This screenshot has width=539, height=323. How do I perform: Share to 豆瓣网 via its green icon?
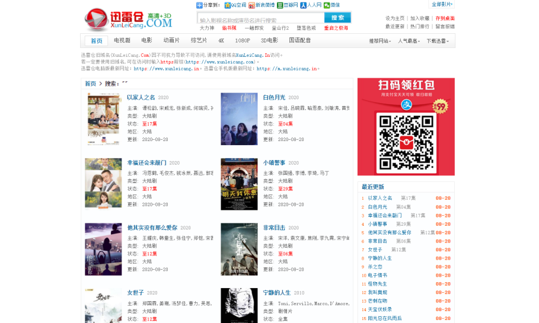click(280, 5)
